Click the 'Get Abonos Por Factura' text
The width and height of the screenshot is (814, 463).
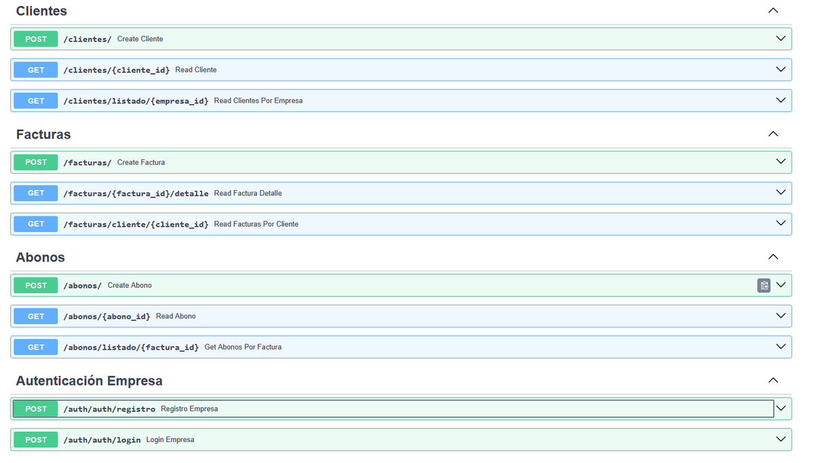(x=243, y=347)
